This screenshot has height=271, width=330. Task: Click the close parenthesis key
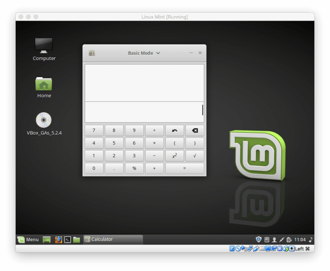coord(195,143)
